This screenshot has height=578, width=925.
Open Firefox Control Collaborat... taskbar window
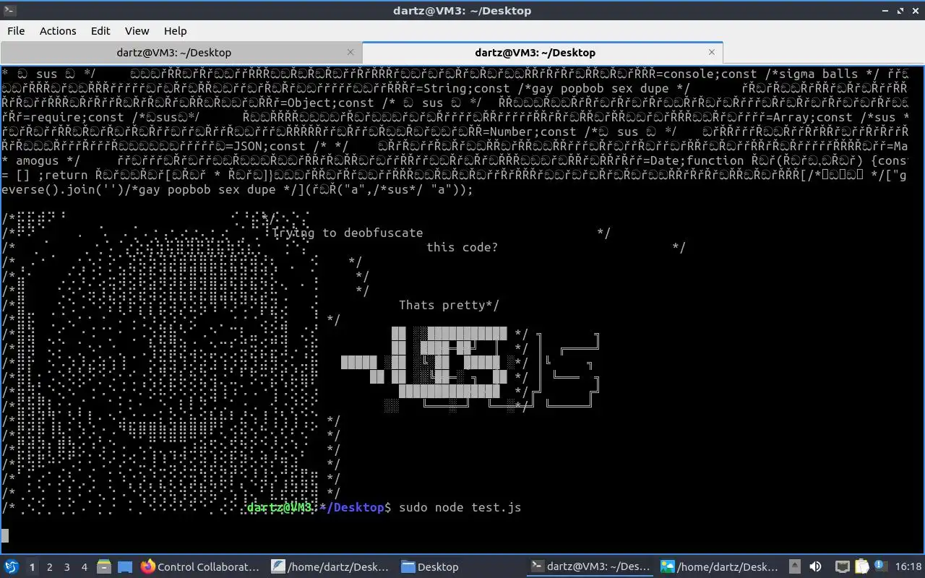(201, 566)
